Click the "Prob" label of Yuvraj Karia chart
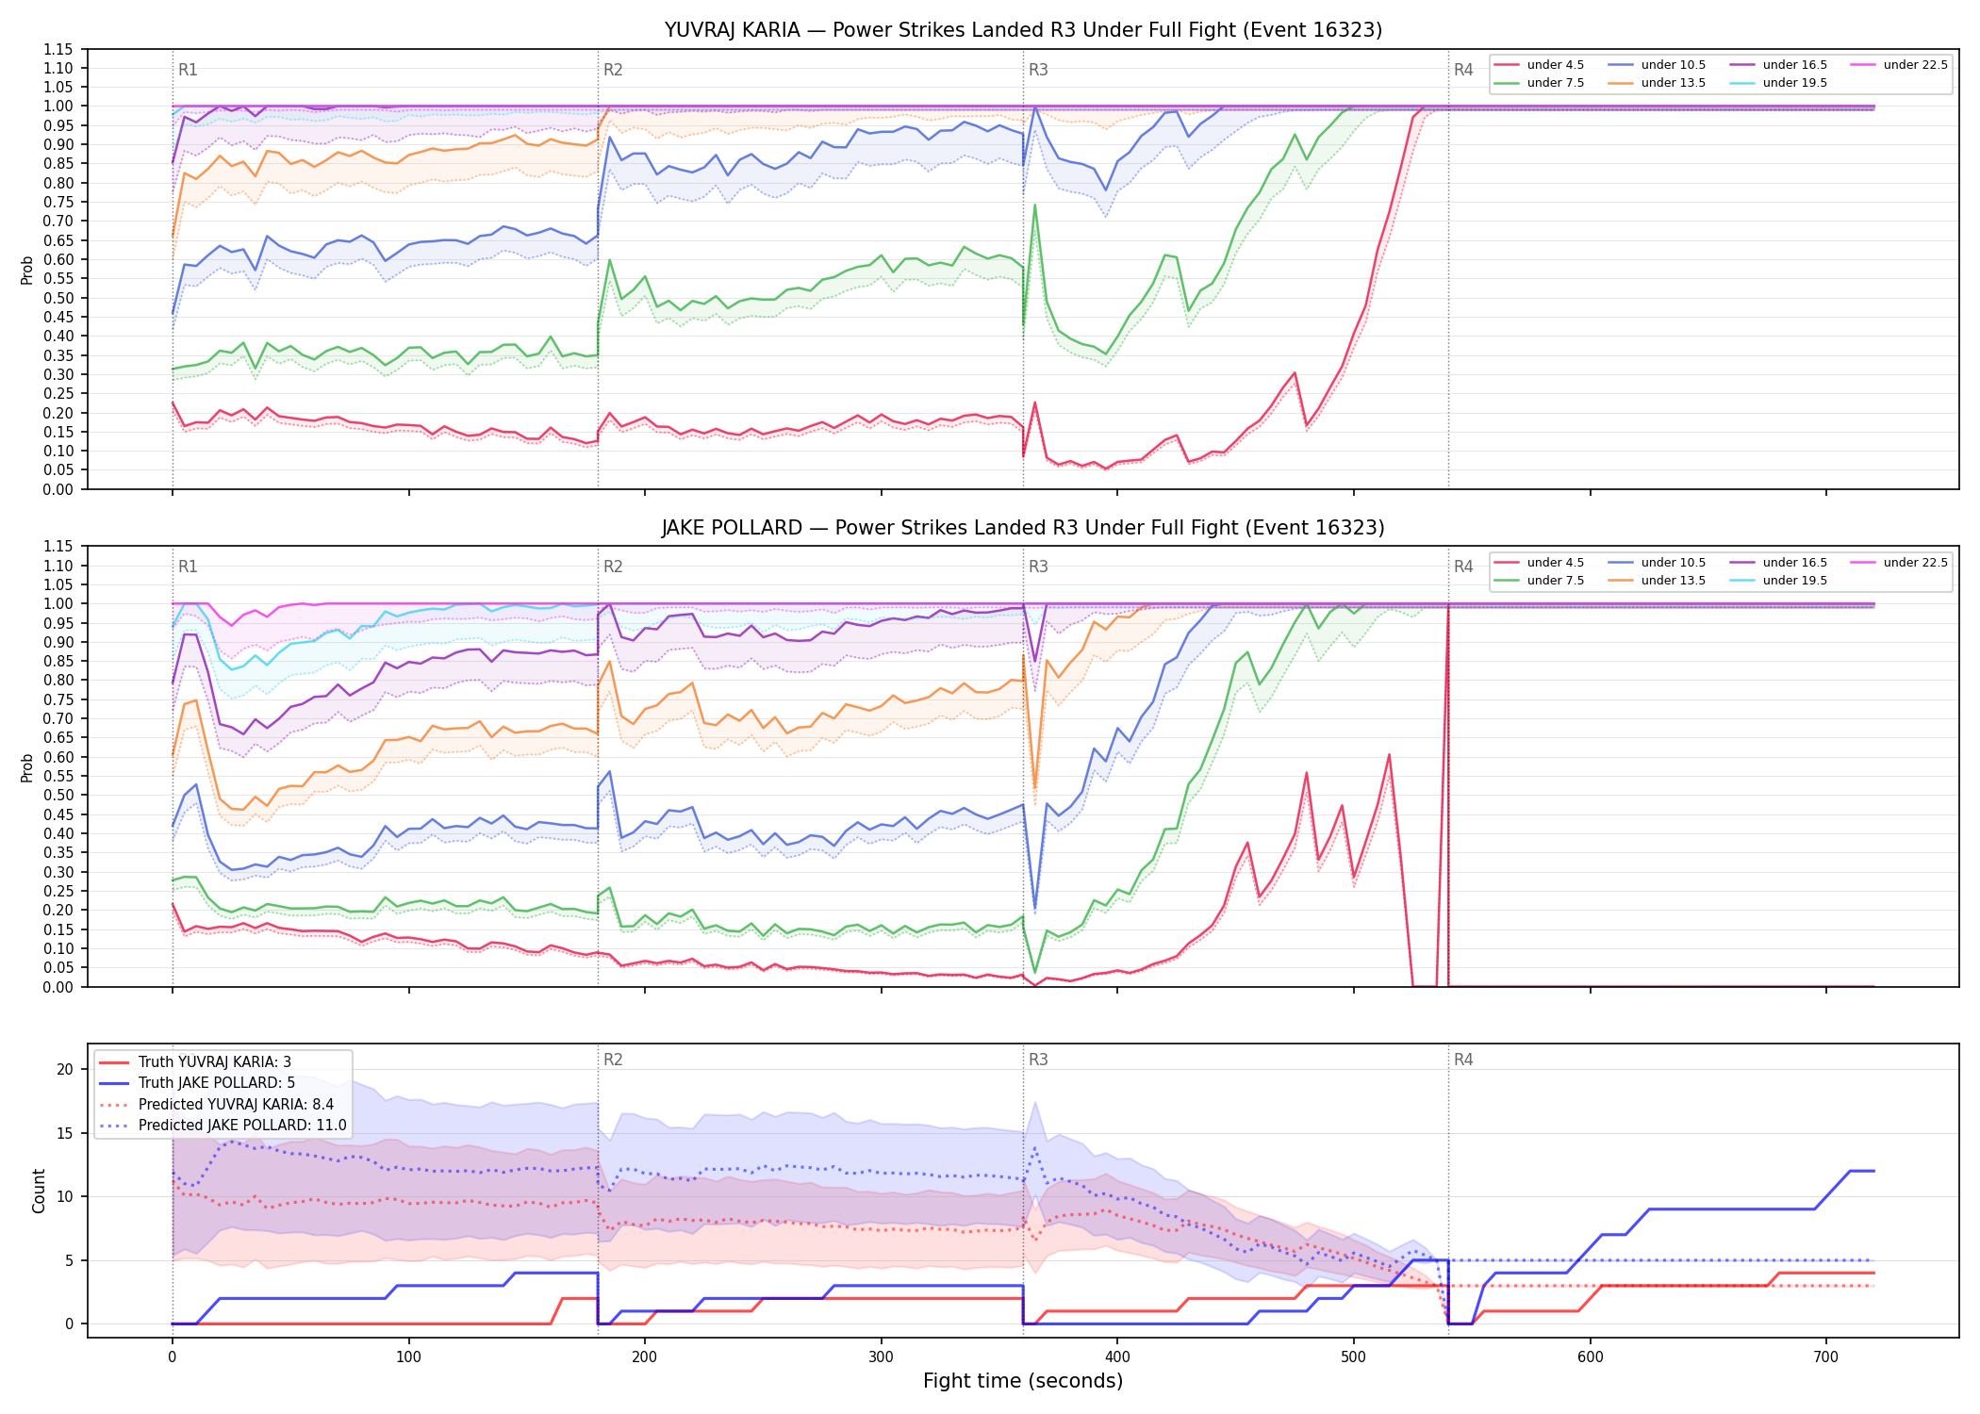 [27, 270]
